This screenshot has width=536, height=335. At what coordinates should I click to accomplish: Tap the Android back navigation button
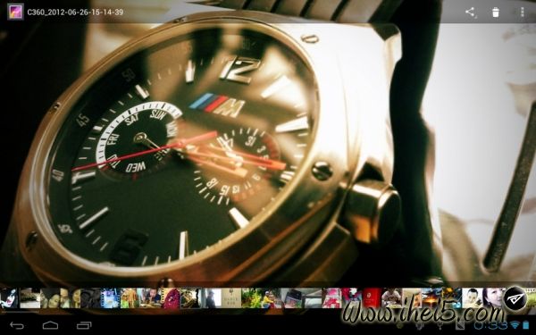coord(17,325)
